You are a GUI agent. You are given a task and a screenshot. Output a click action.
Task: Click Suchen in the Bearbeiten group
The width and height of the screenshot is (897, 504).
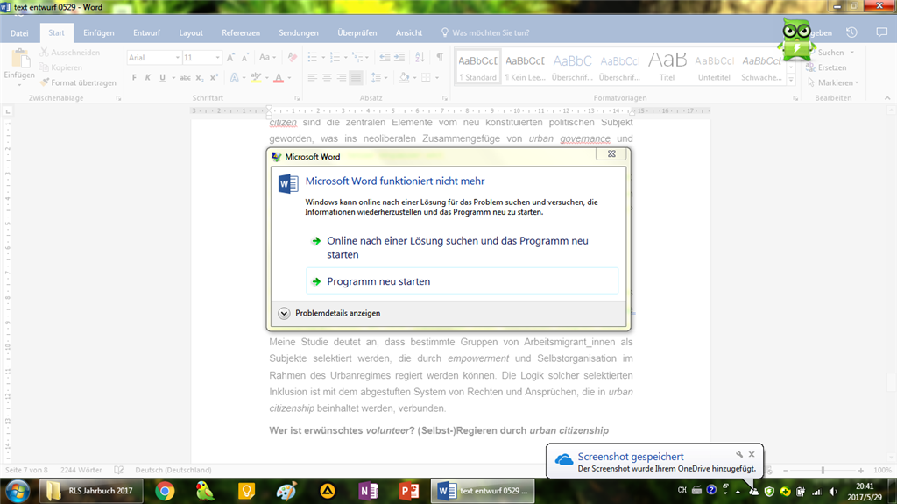830,52
